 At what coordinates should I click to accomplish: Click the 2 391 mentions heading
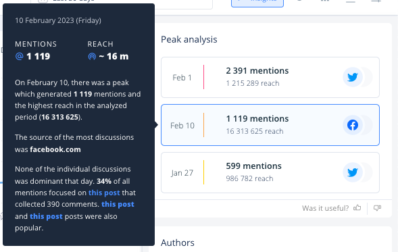[257, 70]
